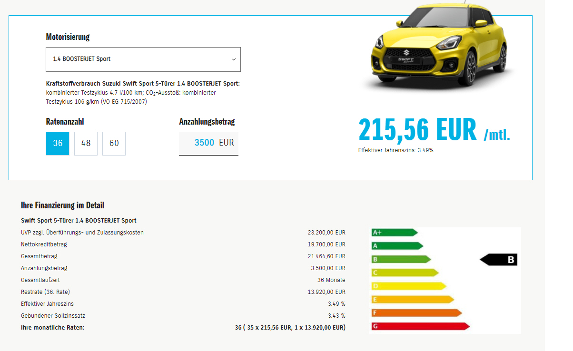Click the 'Gebundener Sollzinssatz' label
The image size is (573, 351).
53,316
